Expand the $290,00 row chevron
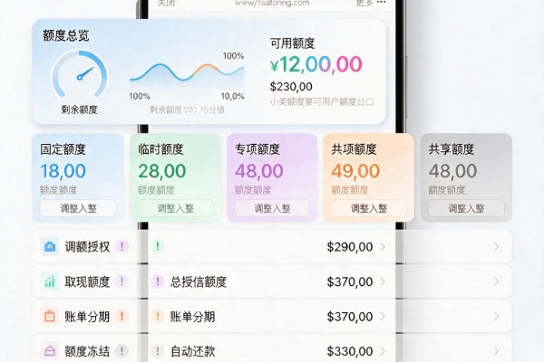The width and height of the screenshot is (544, 362). [383, 247]
